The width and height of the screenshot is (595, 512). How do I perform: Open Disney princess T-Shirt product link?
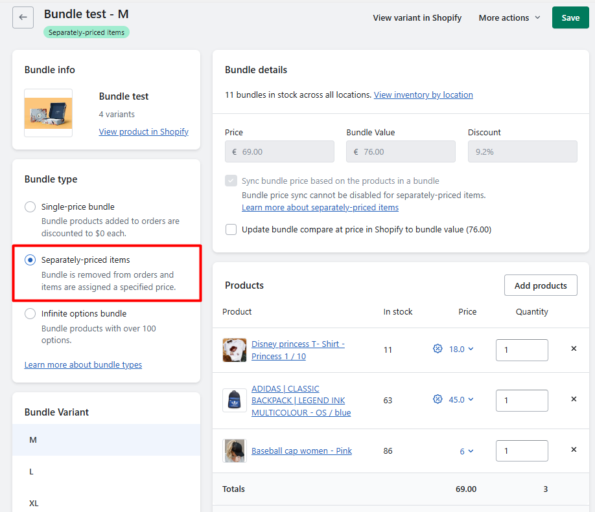coord(298,350)
